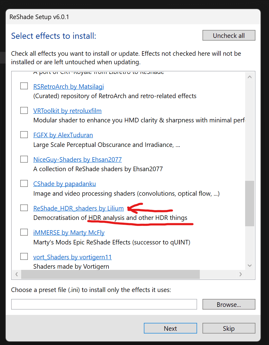This screenshot has width=269, height=345.
Task: Click text '(Curated) repository of RetroArch and retro-related effects'
Action: click(x=115, y=96)
